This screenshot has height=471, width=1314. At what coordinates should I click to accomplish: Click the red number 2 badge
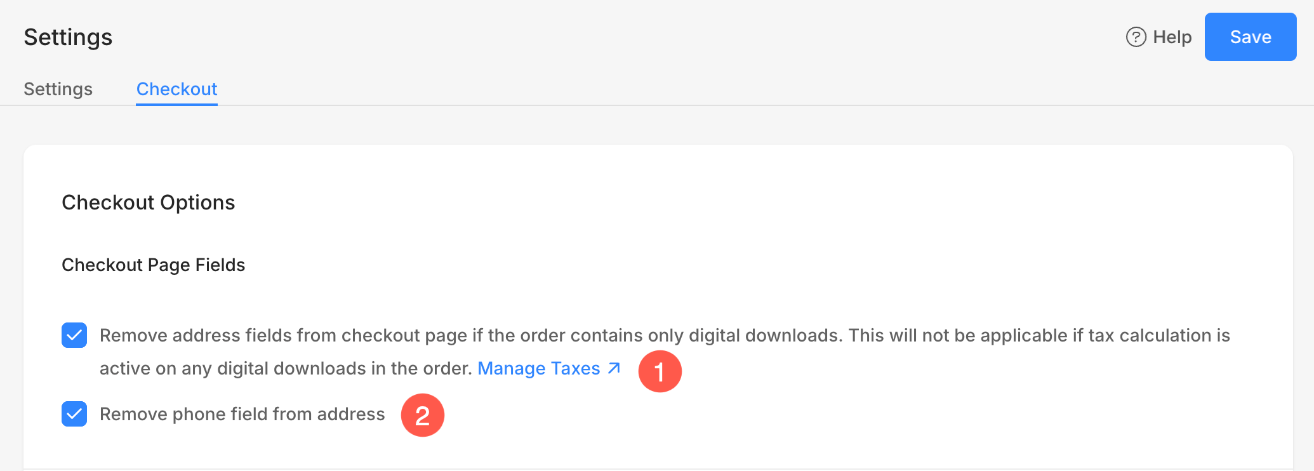tap(423, 415)
